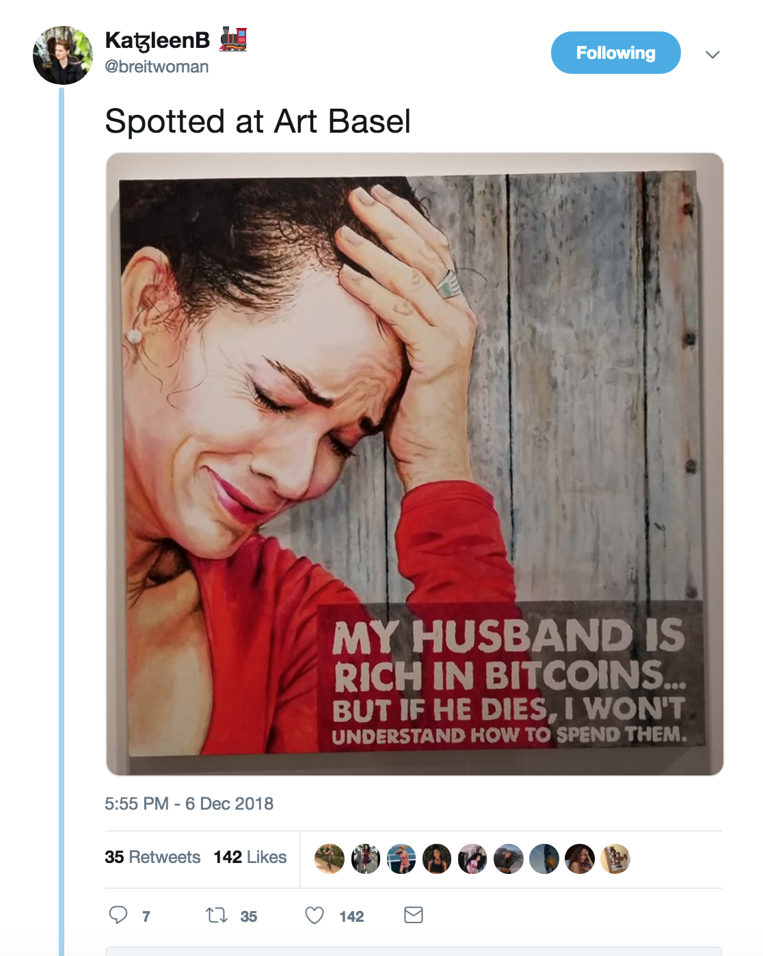Screen dimensions: 763x956
Task: Open the tweet timestamp 5:55 PM - 6 Dec 2018
Action: [x=189, y=804]
